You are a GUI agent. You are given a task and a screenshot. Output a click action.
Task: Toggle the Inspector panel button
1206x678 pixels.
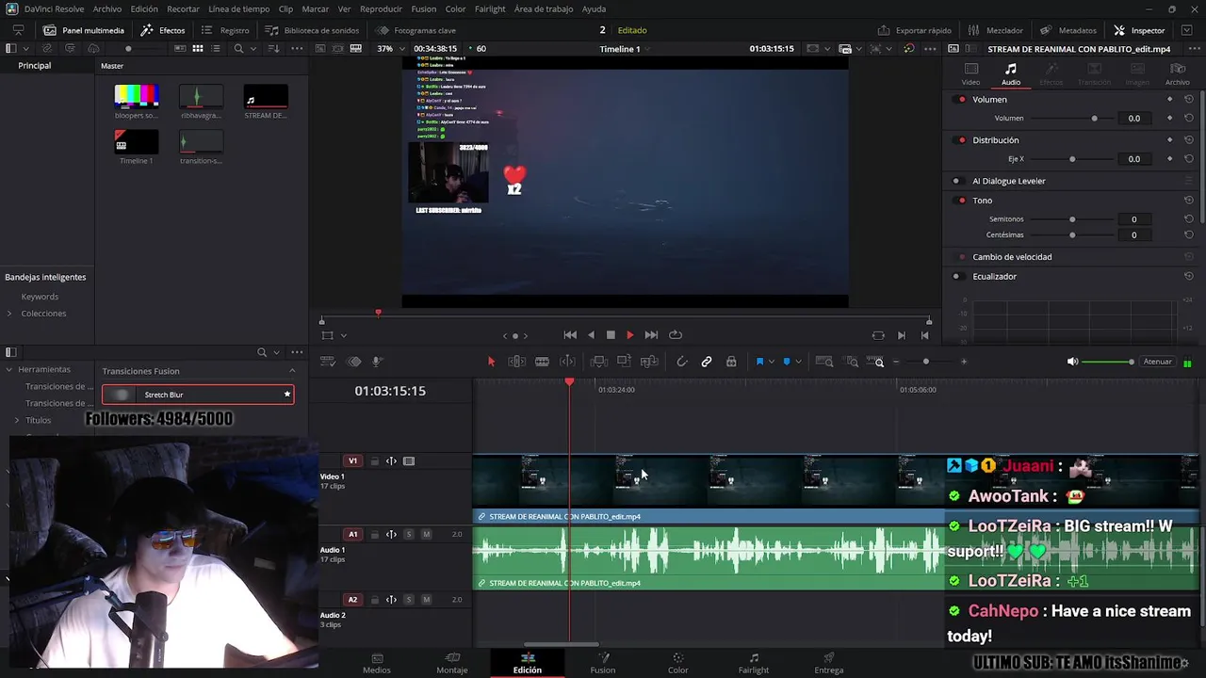pyautogui.click(x=1140, y=30)
